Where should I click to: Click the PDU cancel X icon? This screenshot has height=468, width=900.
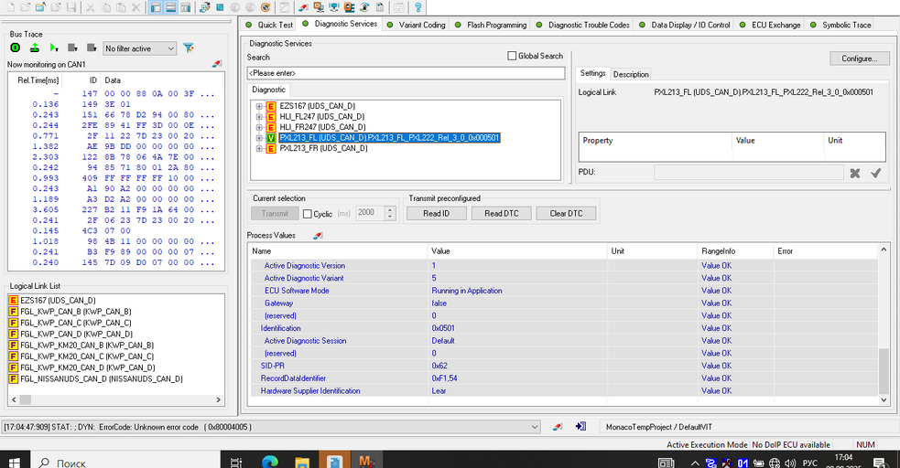tap(855, 173)
